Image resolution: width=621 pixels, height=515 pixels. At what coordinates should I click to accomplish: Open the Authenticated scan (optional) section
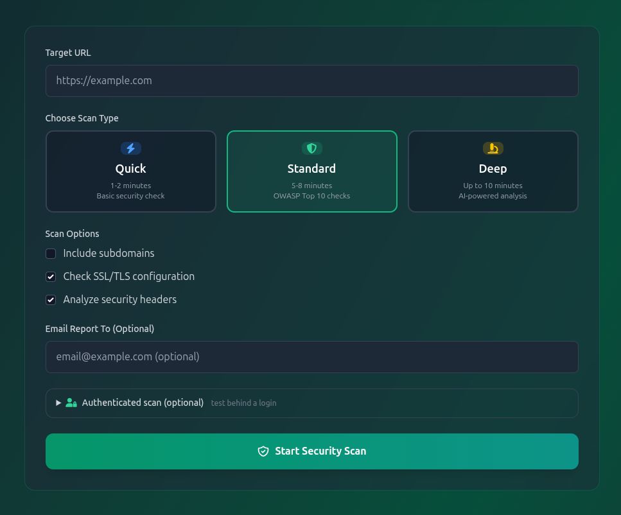click(x=311, y=403)
